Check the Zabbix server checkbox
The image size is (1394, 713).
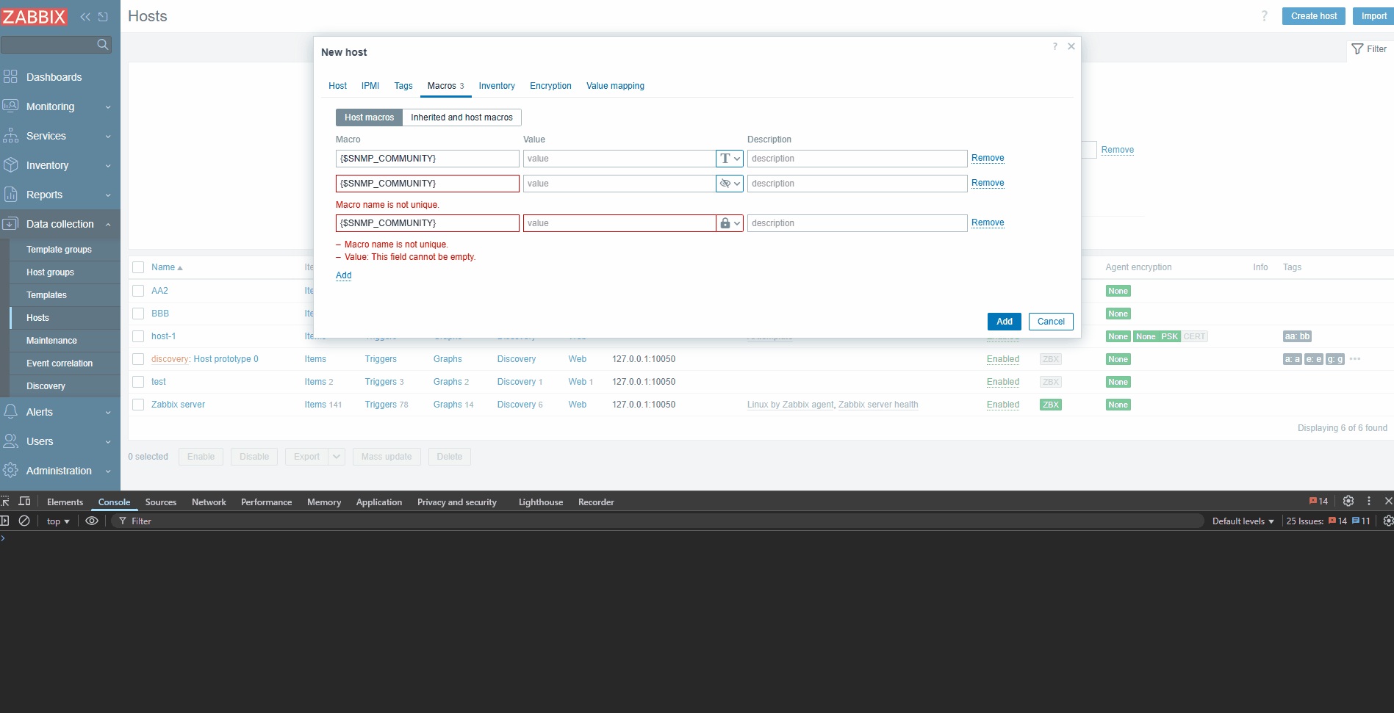(x=138, y=405)
